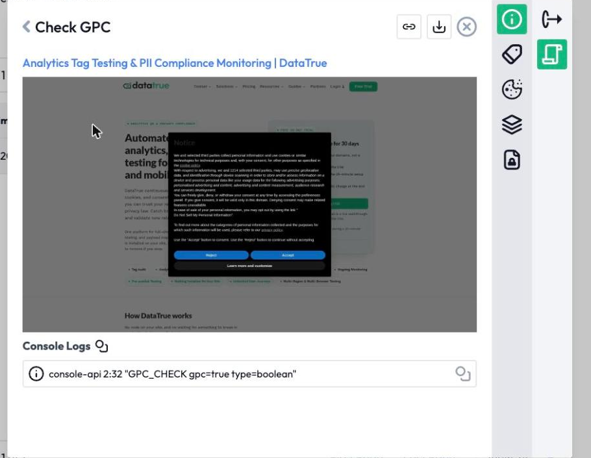The height and width of the screenshot is (458, 591).
Task: Open the data layers stack icon
Action: point(512,124)
